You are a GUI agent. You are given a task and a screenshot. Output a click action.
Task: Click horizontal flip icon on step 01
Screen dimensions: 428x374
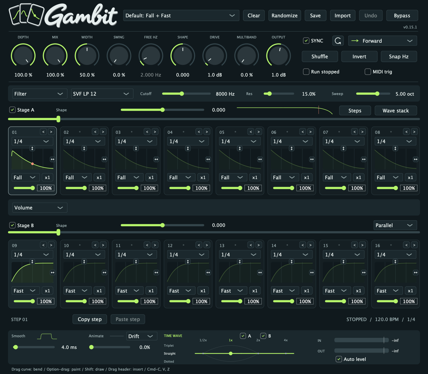click(x=52, y=159)
